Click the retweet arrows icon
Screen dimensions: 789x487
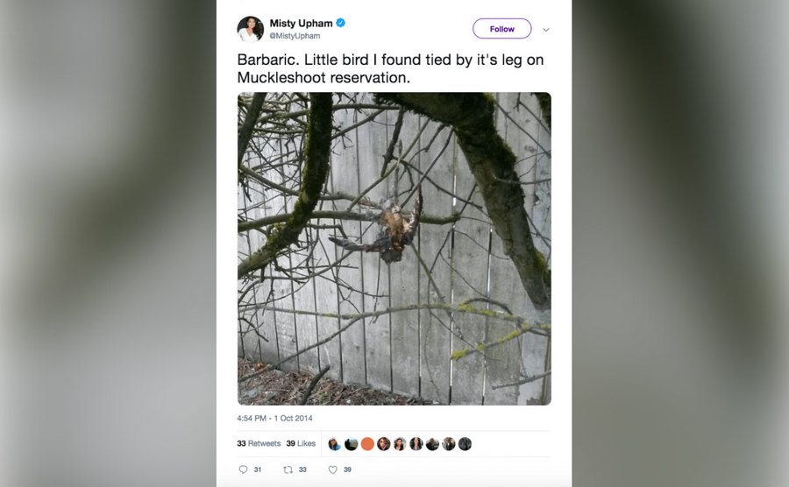(x=288, y=469)
